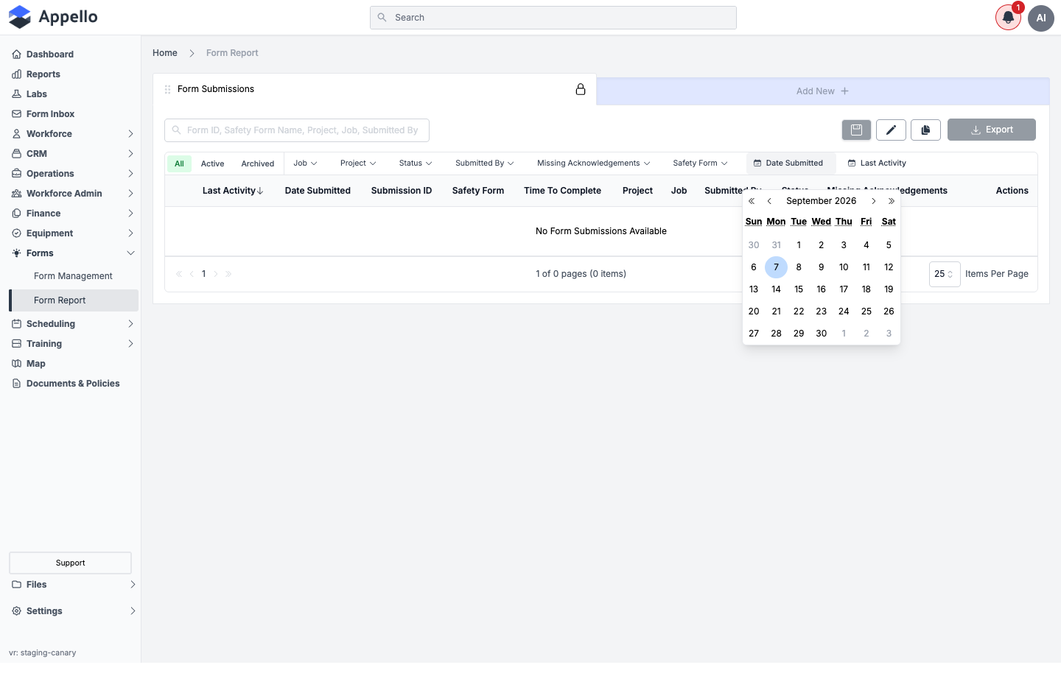Screen dimensions: 1061x676
Task: Open the Project filter dropdown
Action: (x=358, y=163)
